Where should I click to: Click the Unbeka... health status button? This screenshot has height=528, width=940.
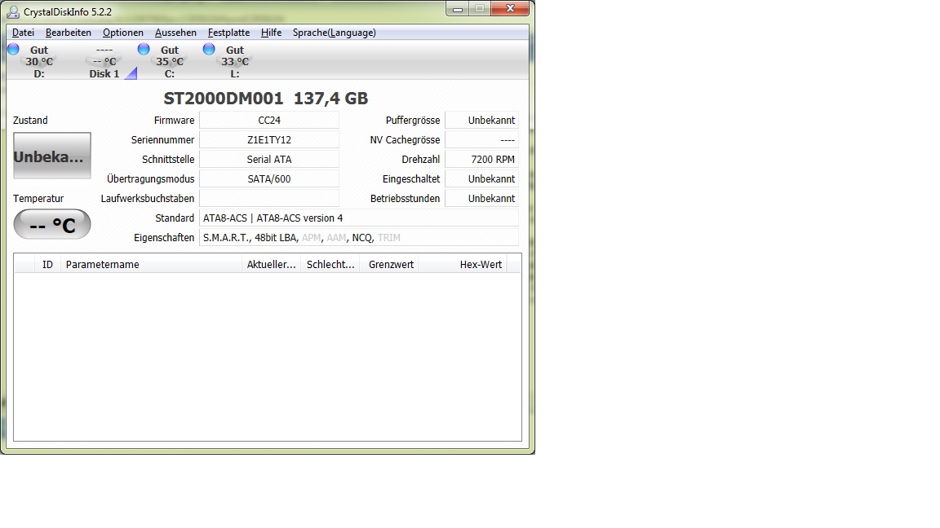[52, 156]
